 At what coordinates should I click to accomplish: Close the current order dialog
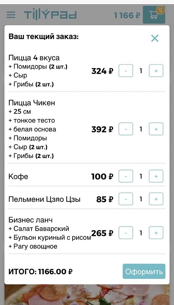[155, 38]
